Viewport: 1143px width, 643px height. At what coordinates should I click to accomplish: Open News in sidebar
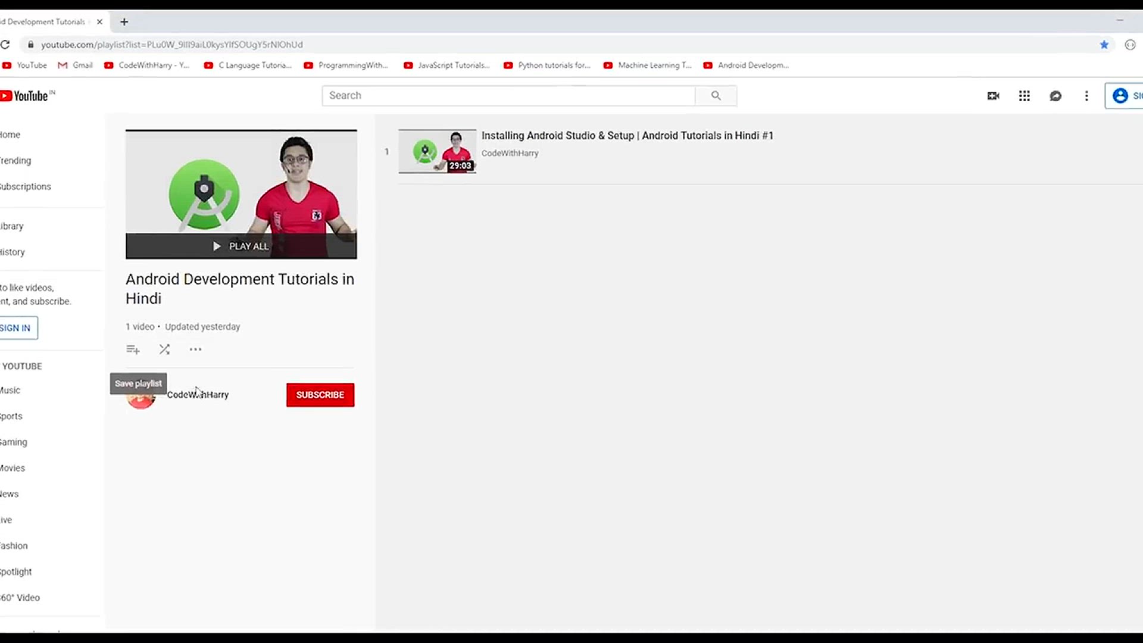(x=10, y=494)
